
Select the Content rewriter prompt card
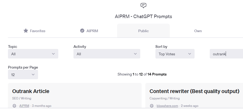point(194,95)
